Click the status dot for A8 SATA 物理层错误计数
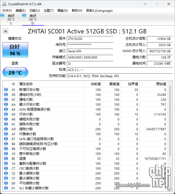The image size is (175, 194). click(x=6, y=109)
